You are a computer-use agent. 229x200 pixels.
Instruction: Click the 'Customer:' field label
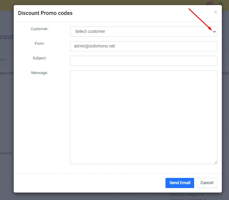39,29
